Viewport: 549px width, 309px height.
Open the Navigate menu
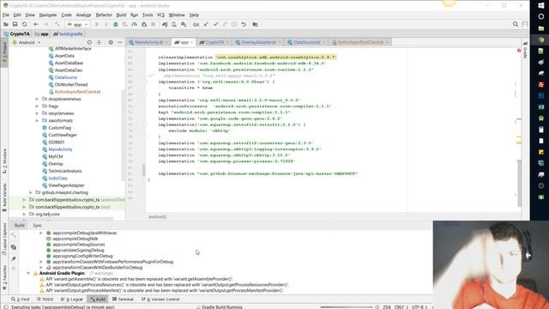pyautogui.click(x=48, y=15)
